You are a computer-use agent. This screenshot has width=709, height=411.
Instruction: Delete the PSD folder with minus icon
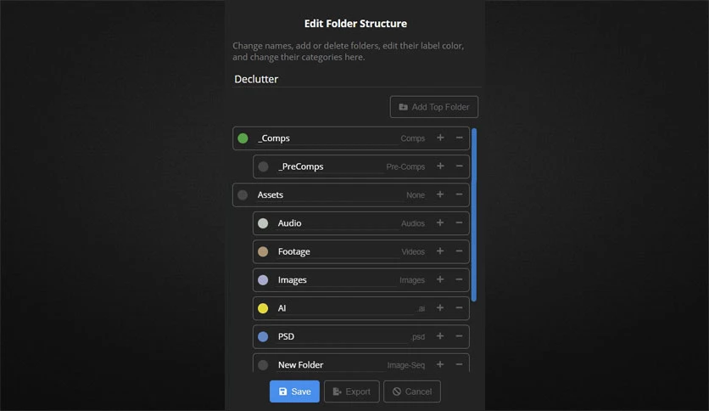pyautogui.click(x=459, y=336)
